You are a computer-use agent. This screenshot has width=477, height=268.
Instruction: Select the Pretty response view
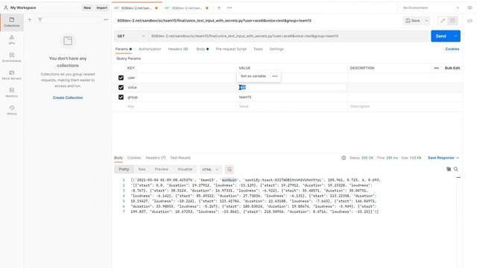pos(124,169)
